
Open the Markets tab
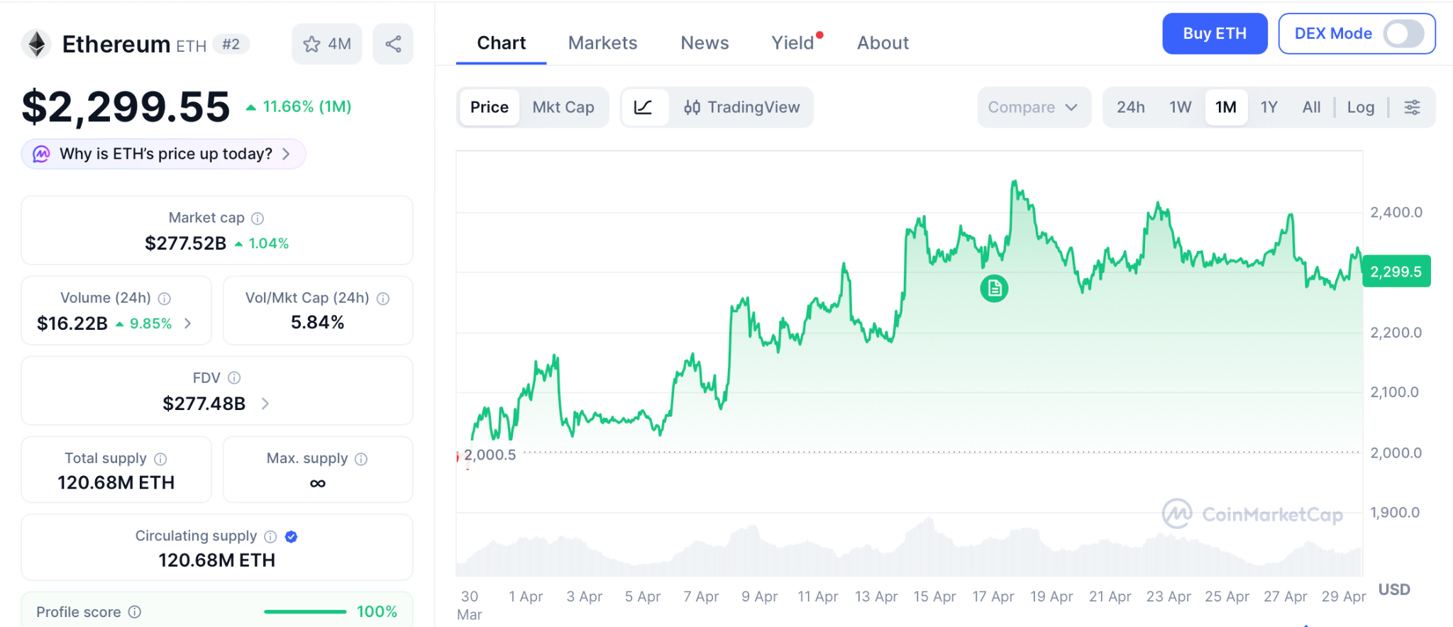(x=602, y=43)
